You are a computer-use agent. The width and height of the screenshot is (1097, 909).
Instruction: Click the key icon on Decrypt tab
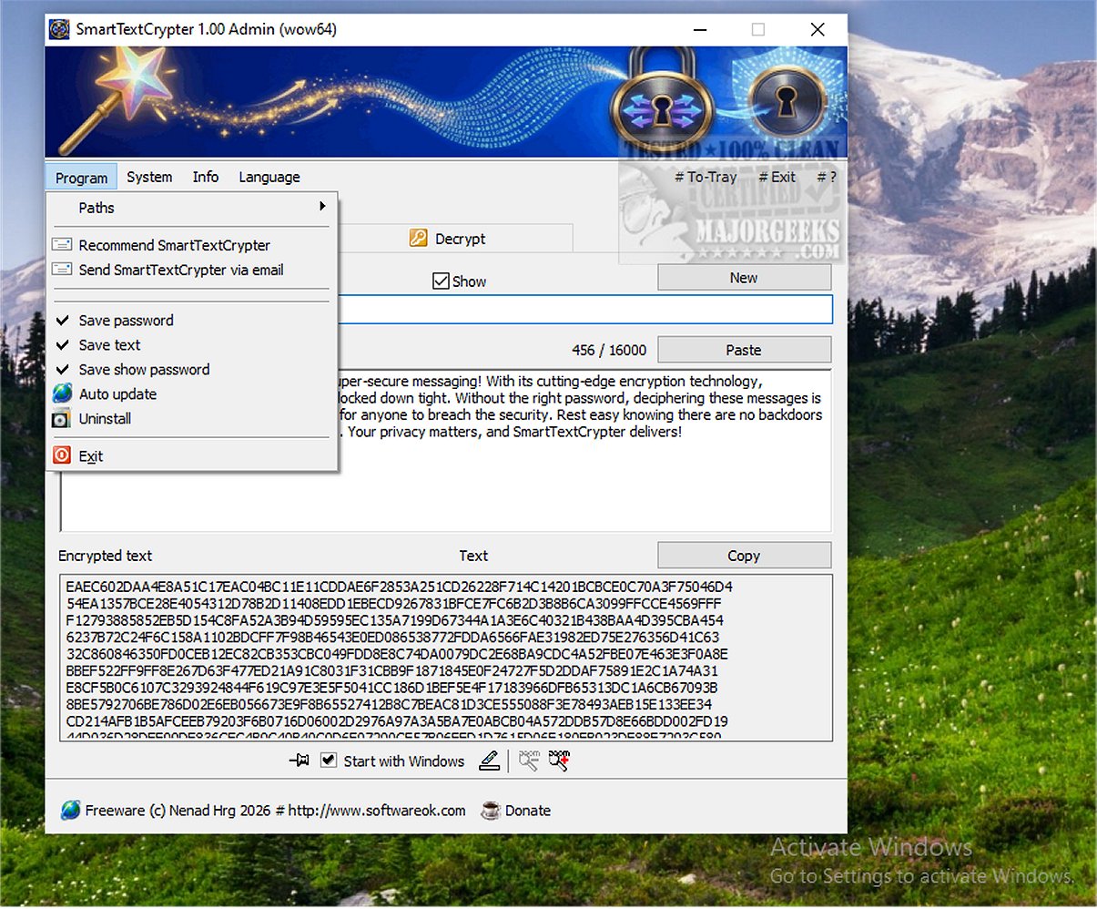(x=418, y=239)
